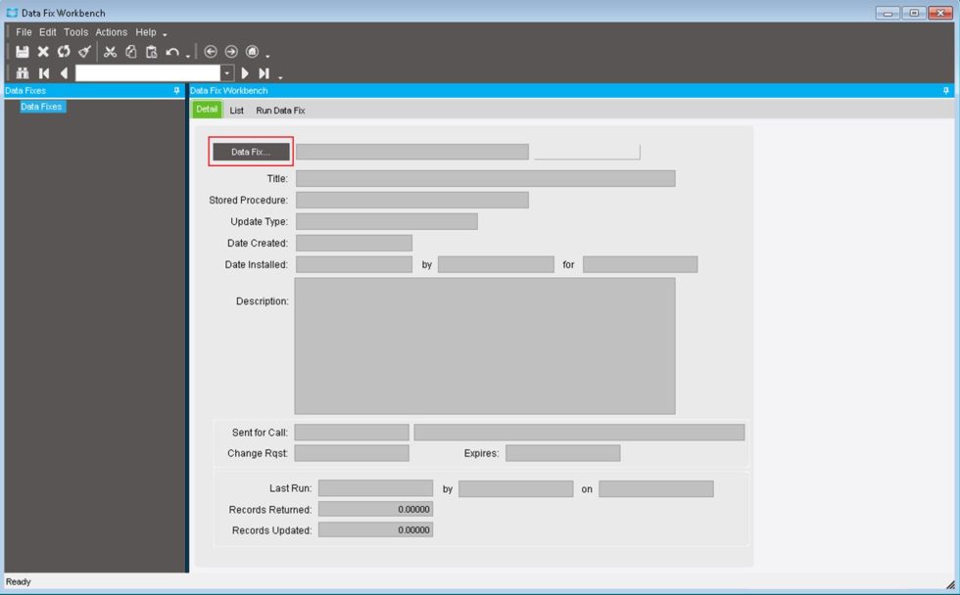This screenshot has width=960, height=595.
Task: Click the Last Run field
Action: tap(375, 488)
